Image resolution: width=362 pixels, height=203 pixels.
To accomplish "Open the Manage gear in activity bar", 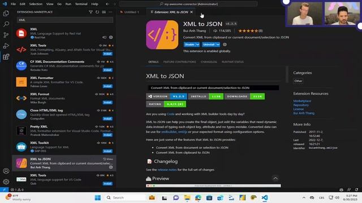I will click(6, 182).
